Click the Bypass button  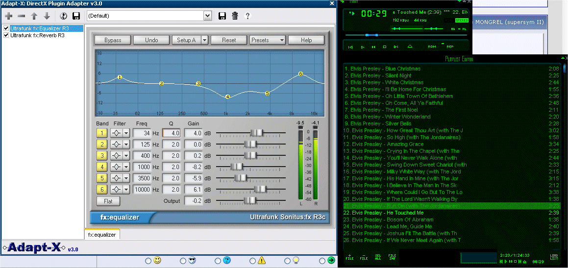(113, 40)
